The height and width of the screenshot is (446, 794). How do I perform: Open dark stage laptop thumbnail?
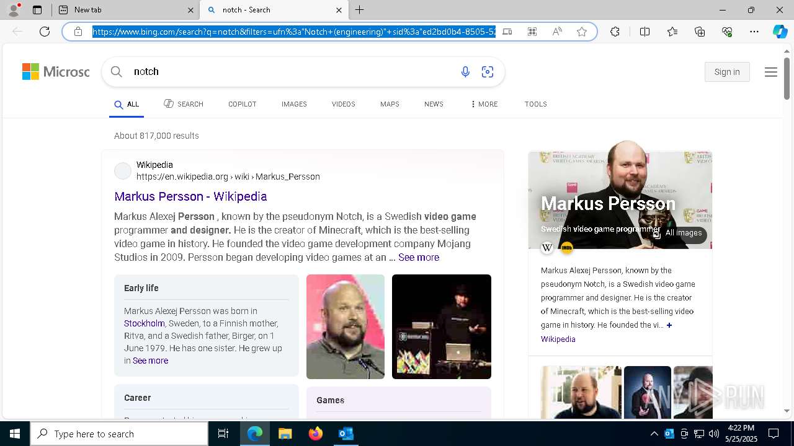(x=442, y=326)
